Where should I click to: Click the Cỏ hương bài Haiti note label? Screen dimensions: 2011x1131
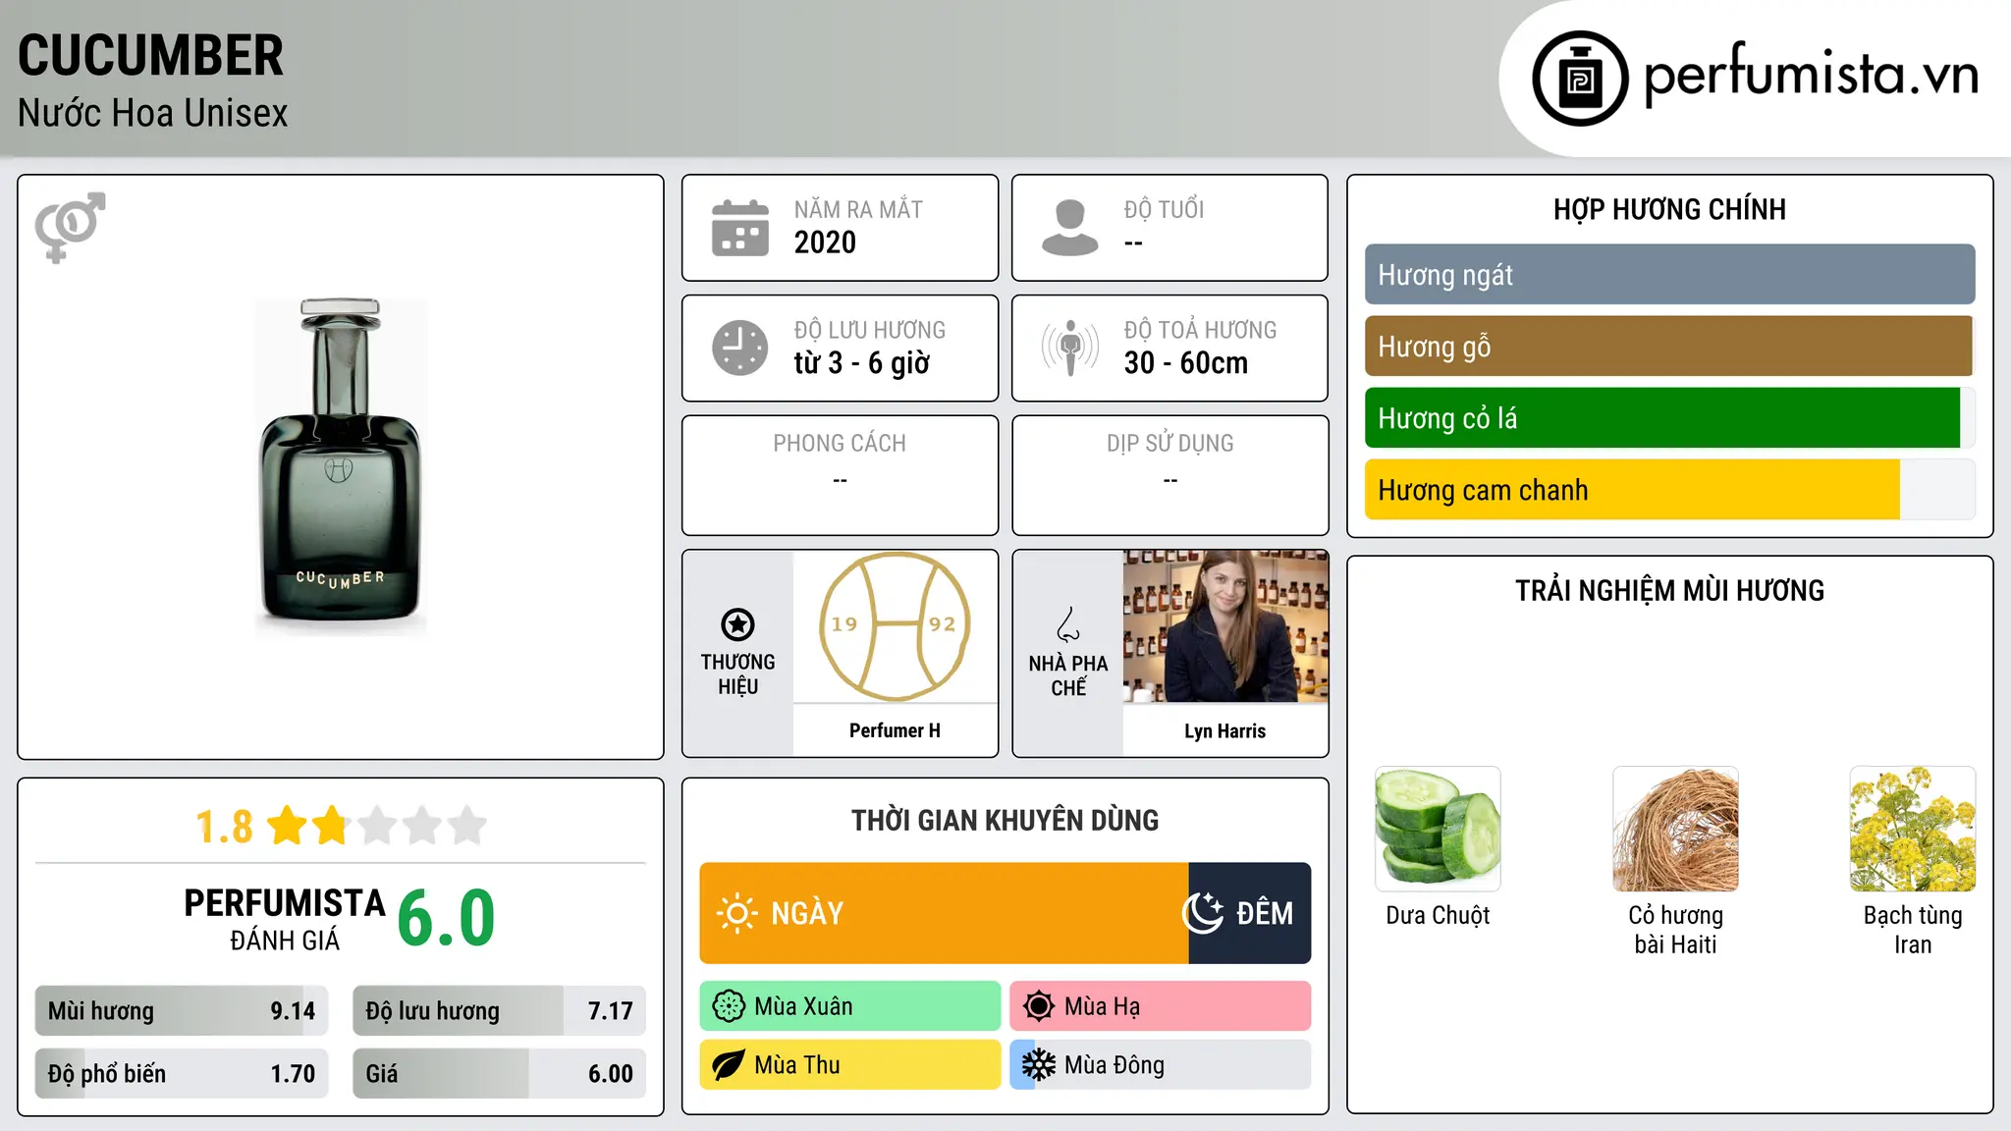point(1675,930)
